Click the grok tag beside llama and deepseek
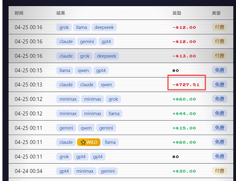 click(x=64, y=27)
